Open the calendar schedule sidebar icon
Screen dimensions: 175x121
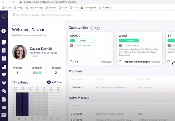pyautogui.click(x=4, y=58)
